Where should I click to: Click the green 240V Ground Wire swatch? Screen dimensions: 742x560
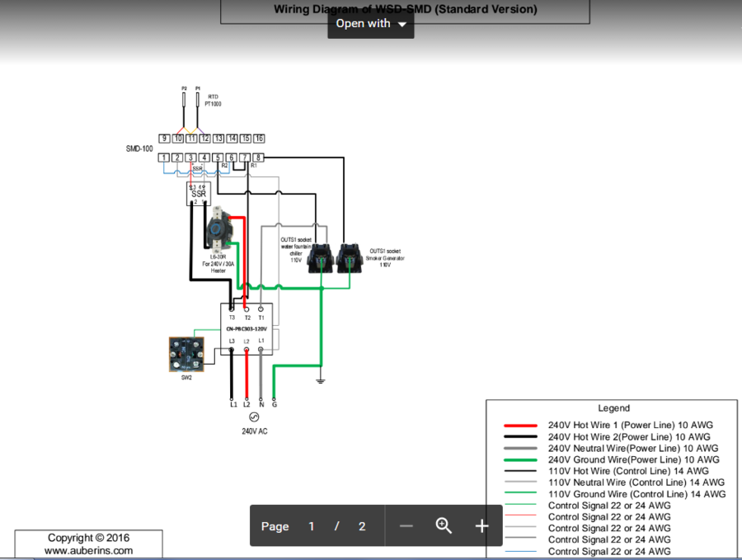[520, 459]
